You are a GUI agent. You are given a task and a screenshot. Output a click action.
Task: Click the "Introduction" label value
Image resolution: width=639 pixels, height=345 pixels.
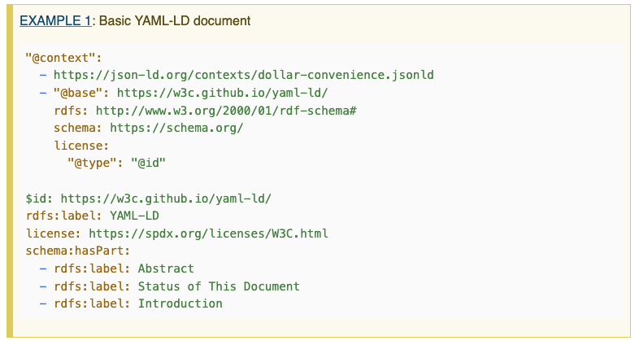pos(180,304)
